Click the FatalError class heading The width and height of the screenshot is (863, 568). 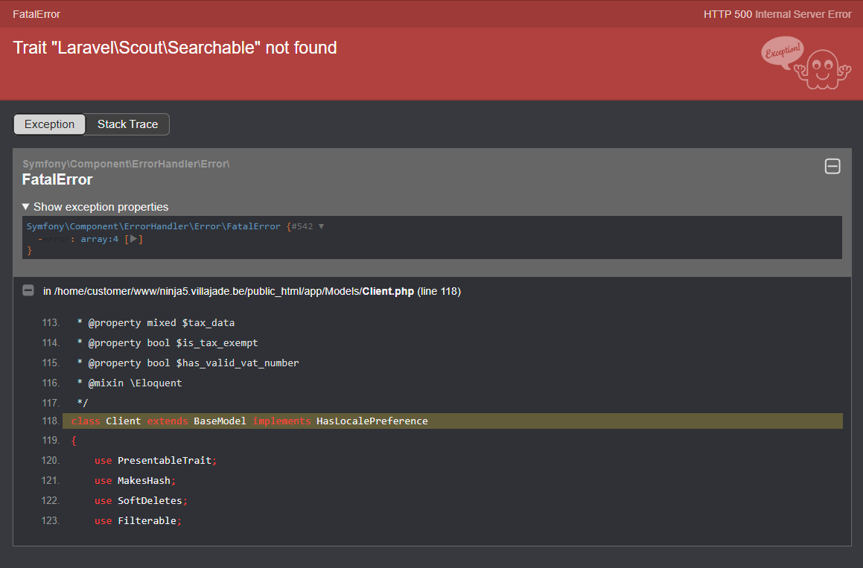tap(57, 179)
